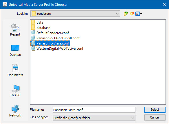Choose the DefaultRenderer.conf file
Image resolution: width=169 pixels, height=124 pixels.
50,33
